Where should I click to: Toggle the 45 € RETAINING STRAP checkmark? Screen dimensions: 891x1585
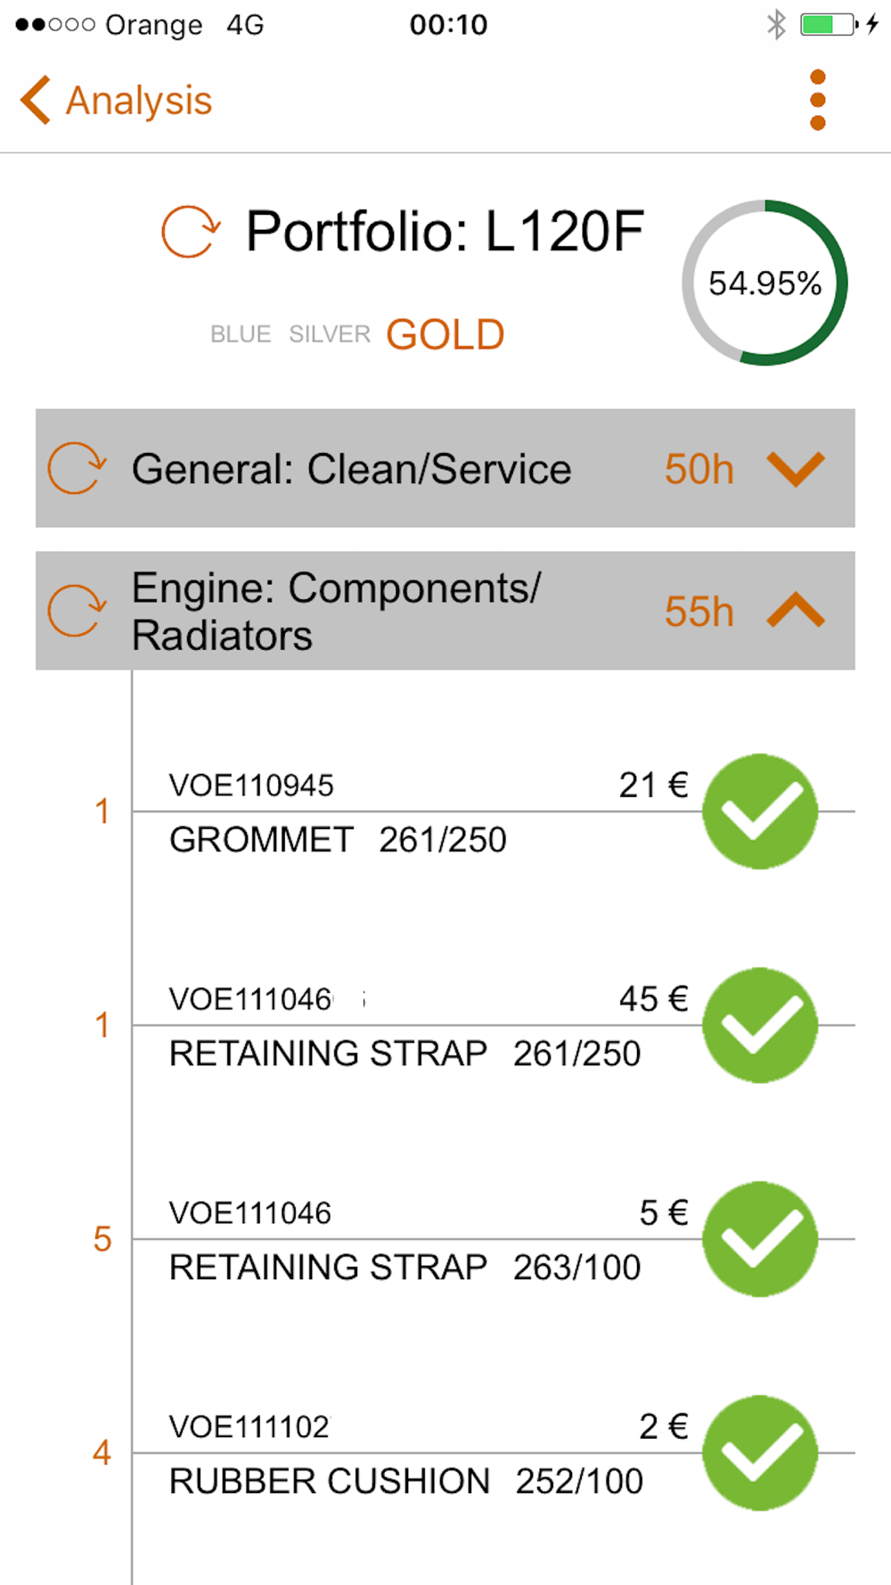760,1025
